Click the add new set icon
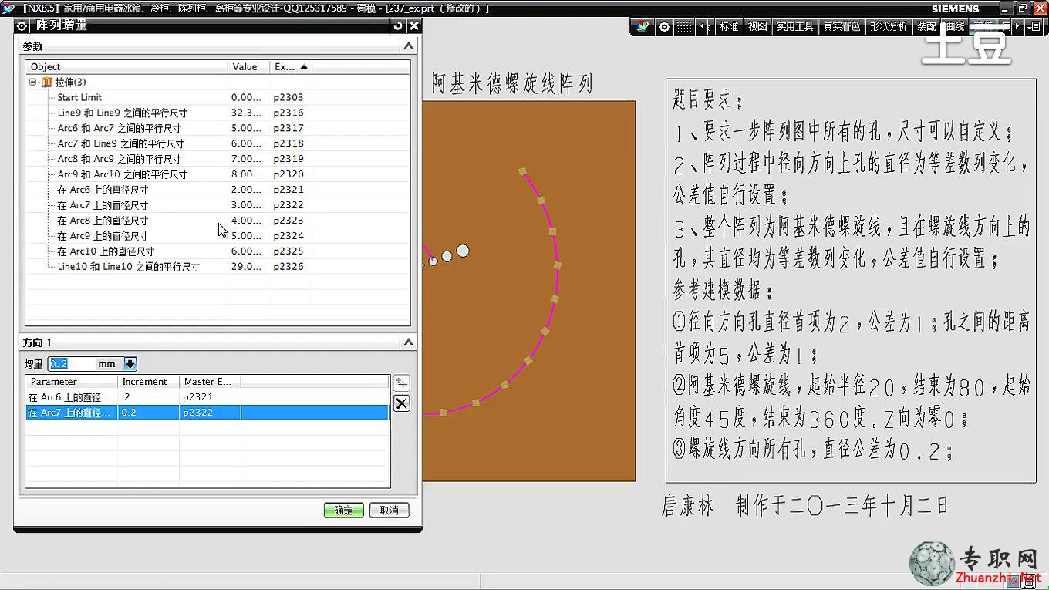The height and width of the screenshot is (590, 1049). (401, 383)
